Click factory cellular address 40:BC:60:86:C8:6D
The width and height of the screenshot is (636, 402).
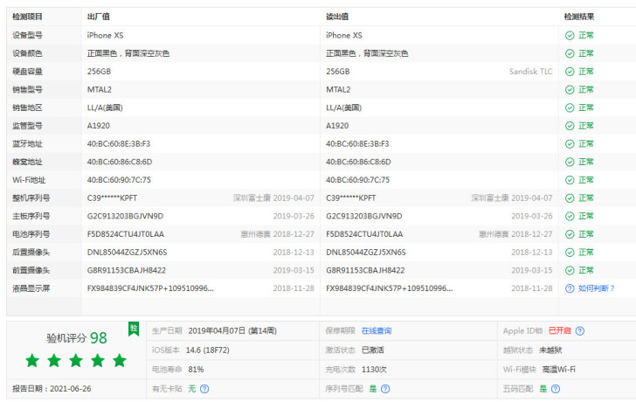click(x=120, y=162)
